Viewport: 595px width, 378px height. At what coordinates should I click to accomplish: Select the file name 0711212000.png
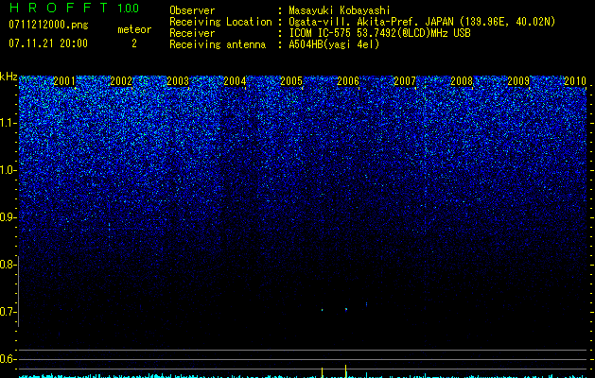(48, 26)
